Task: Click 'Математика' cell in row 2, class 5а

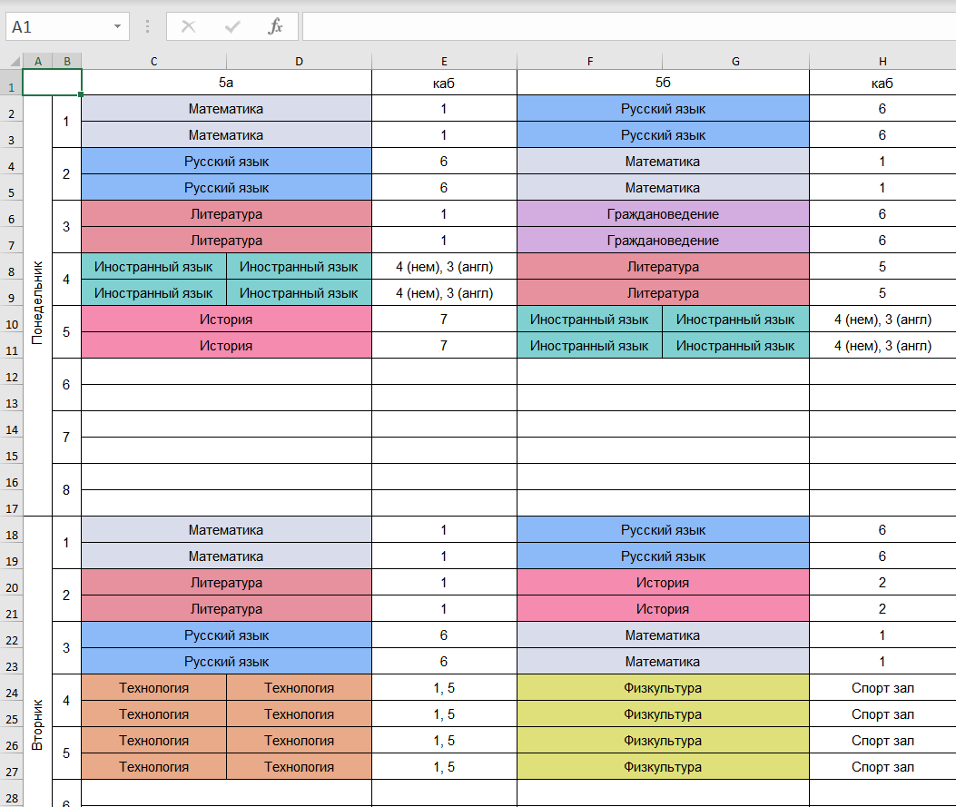Action: [x=226, y=109]
